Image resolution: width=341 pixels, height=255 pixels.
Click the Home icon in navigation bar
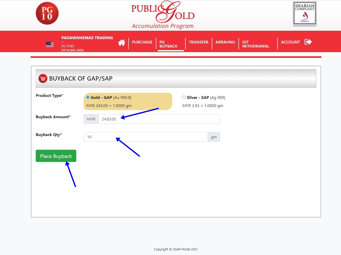click(x=121, y=42)
